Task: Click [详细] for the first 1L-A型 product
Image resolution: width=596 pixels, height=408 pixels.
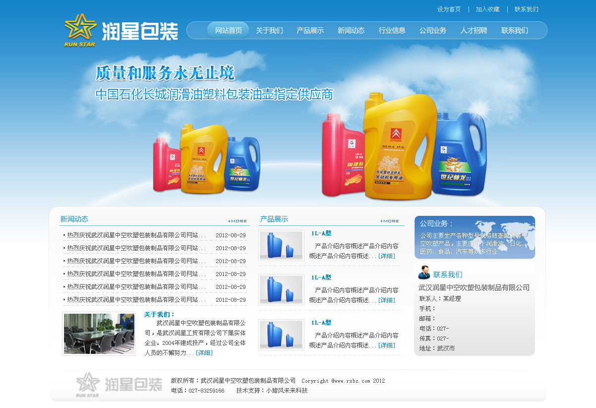Action: [x=387, y=256]
